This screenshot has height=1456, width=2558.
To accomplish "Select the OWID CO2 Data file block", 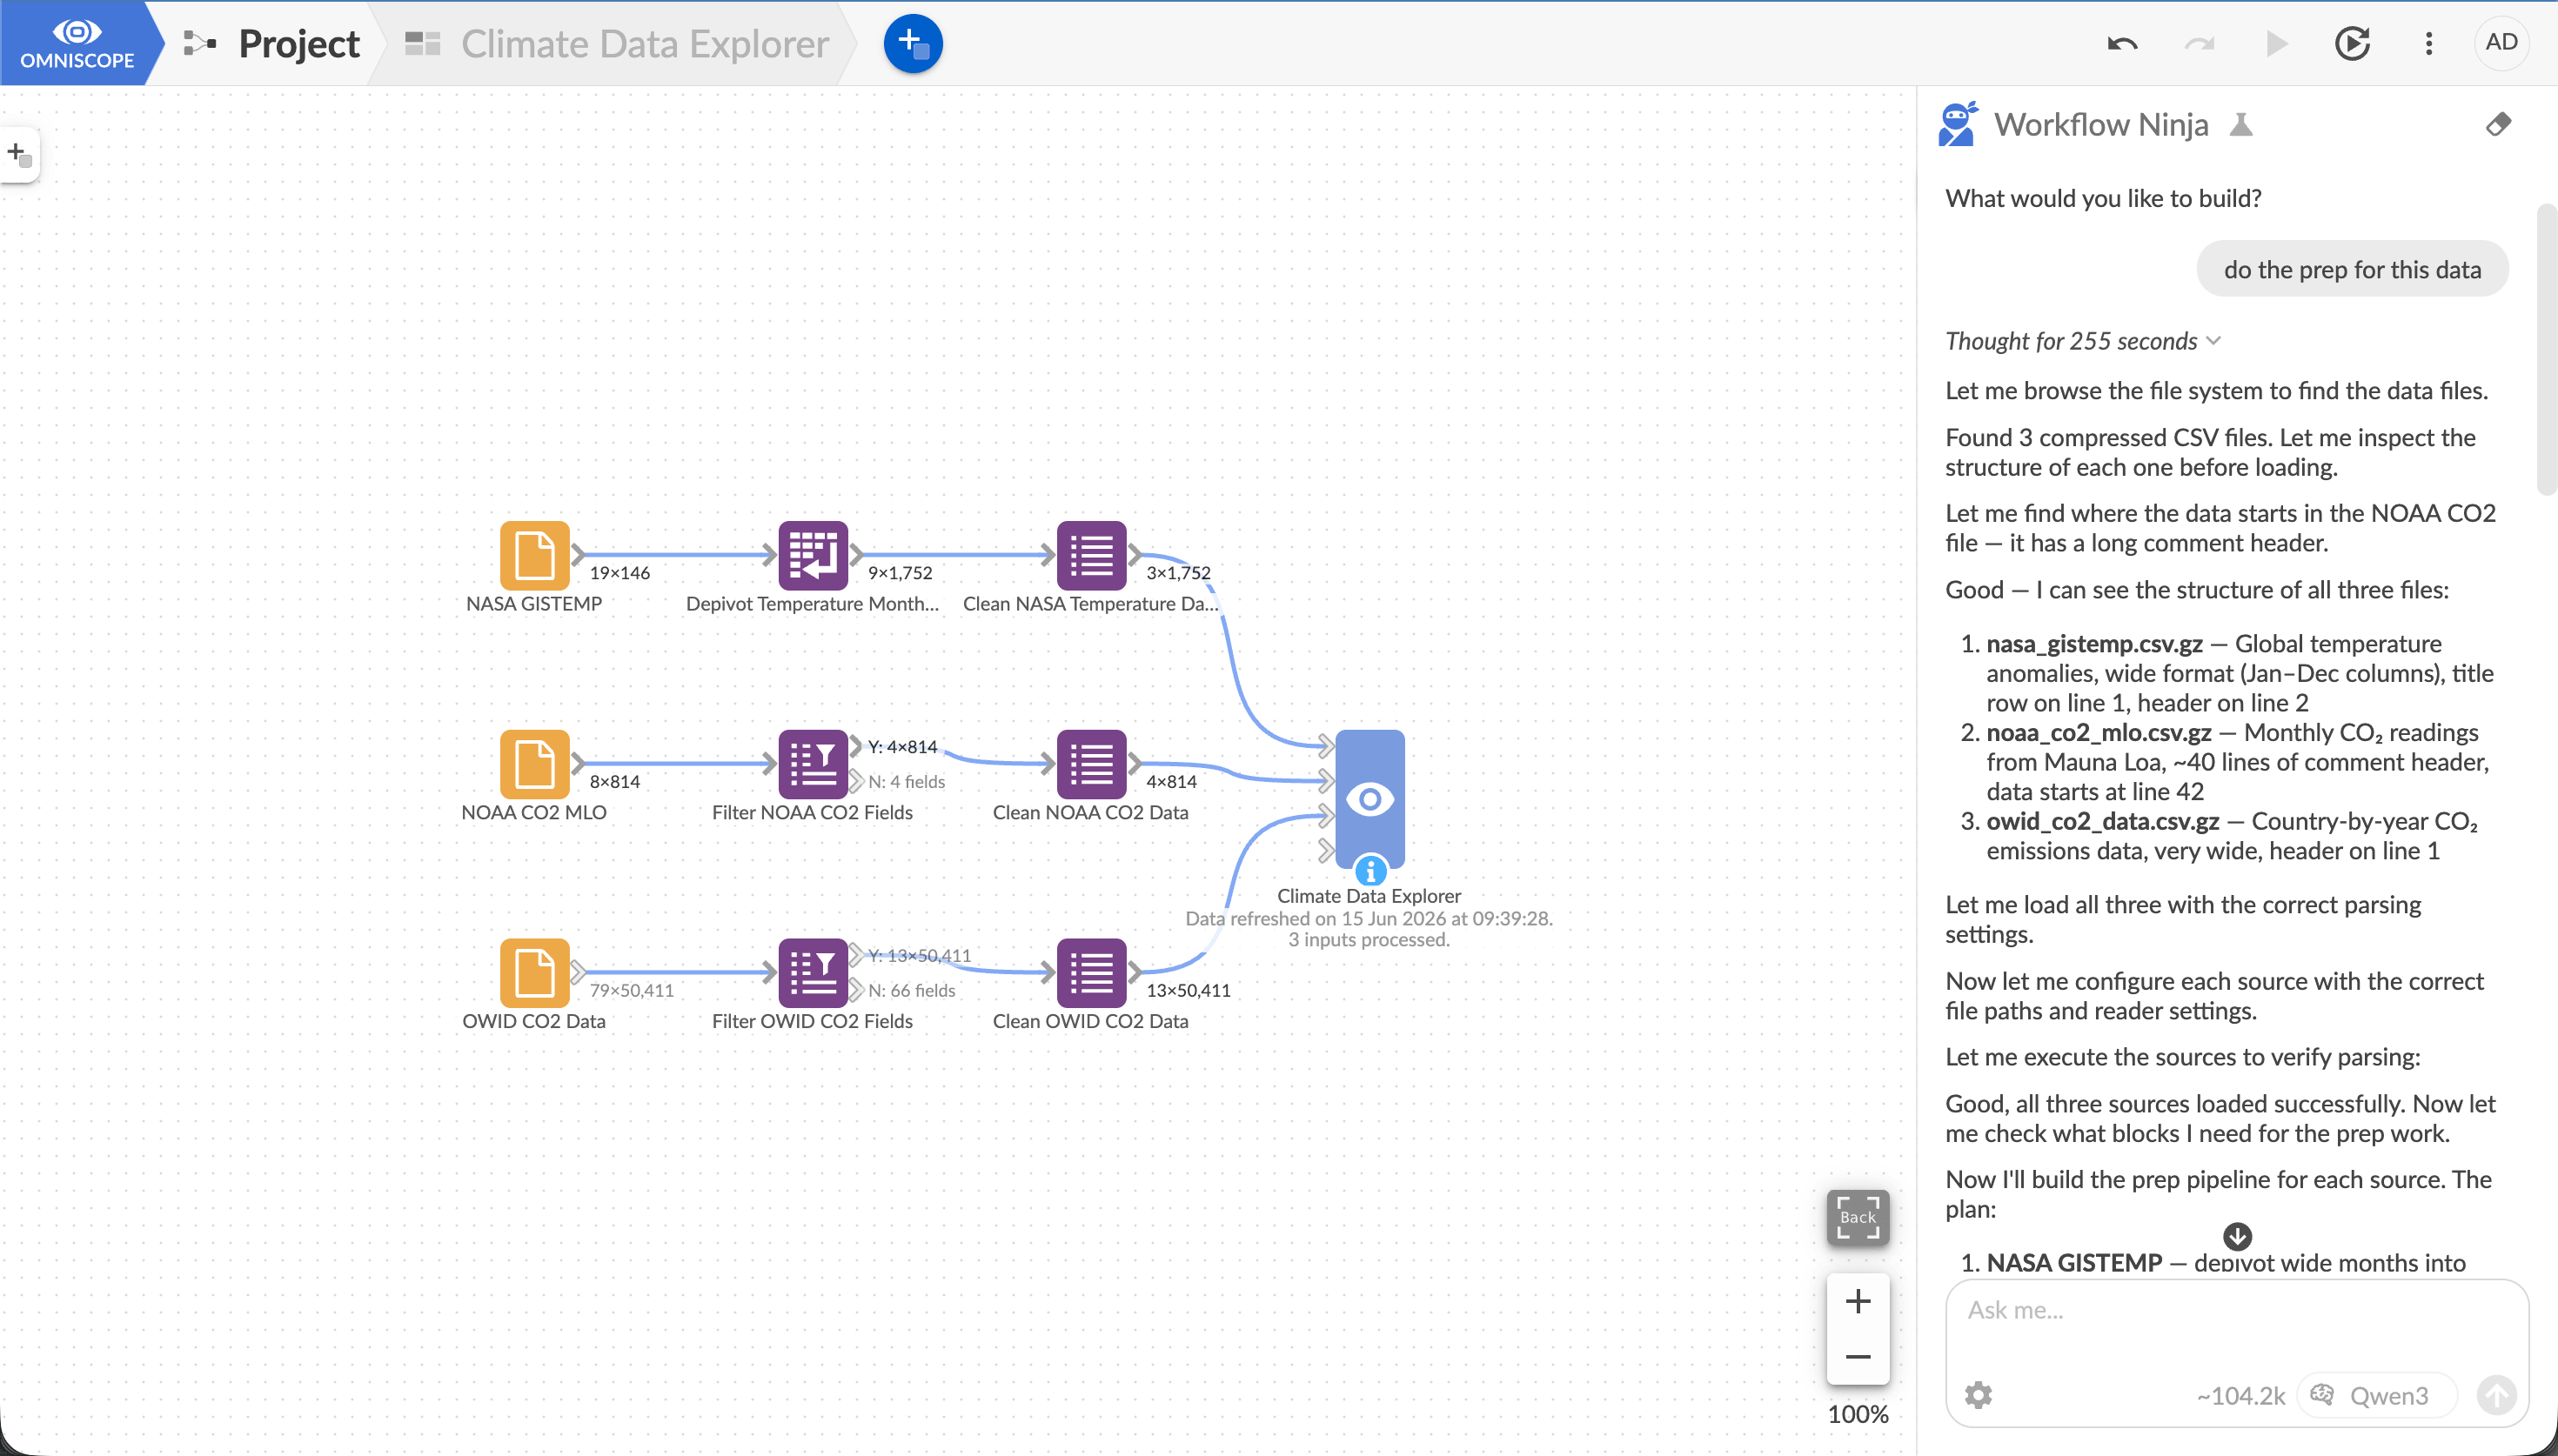I will pyautogui.click(x=534, y=972).
